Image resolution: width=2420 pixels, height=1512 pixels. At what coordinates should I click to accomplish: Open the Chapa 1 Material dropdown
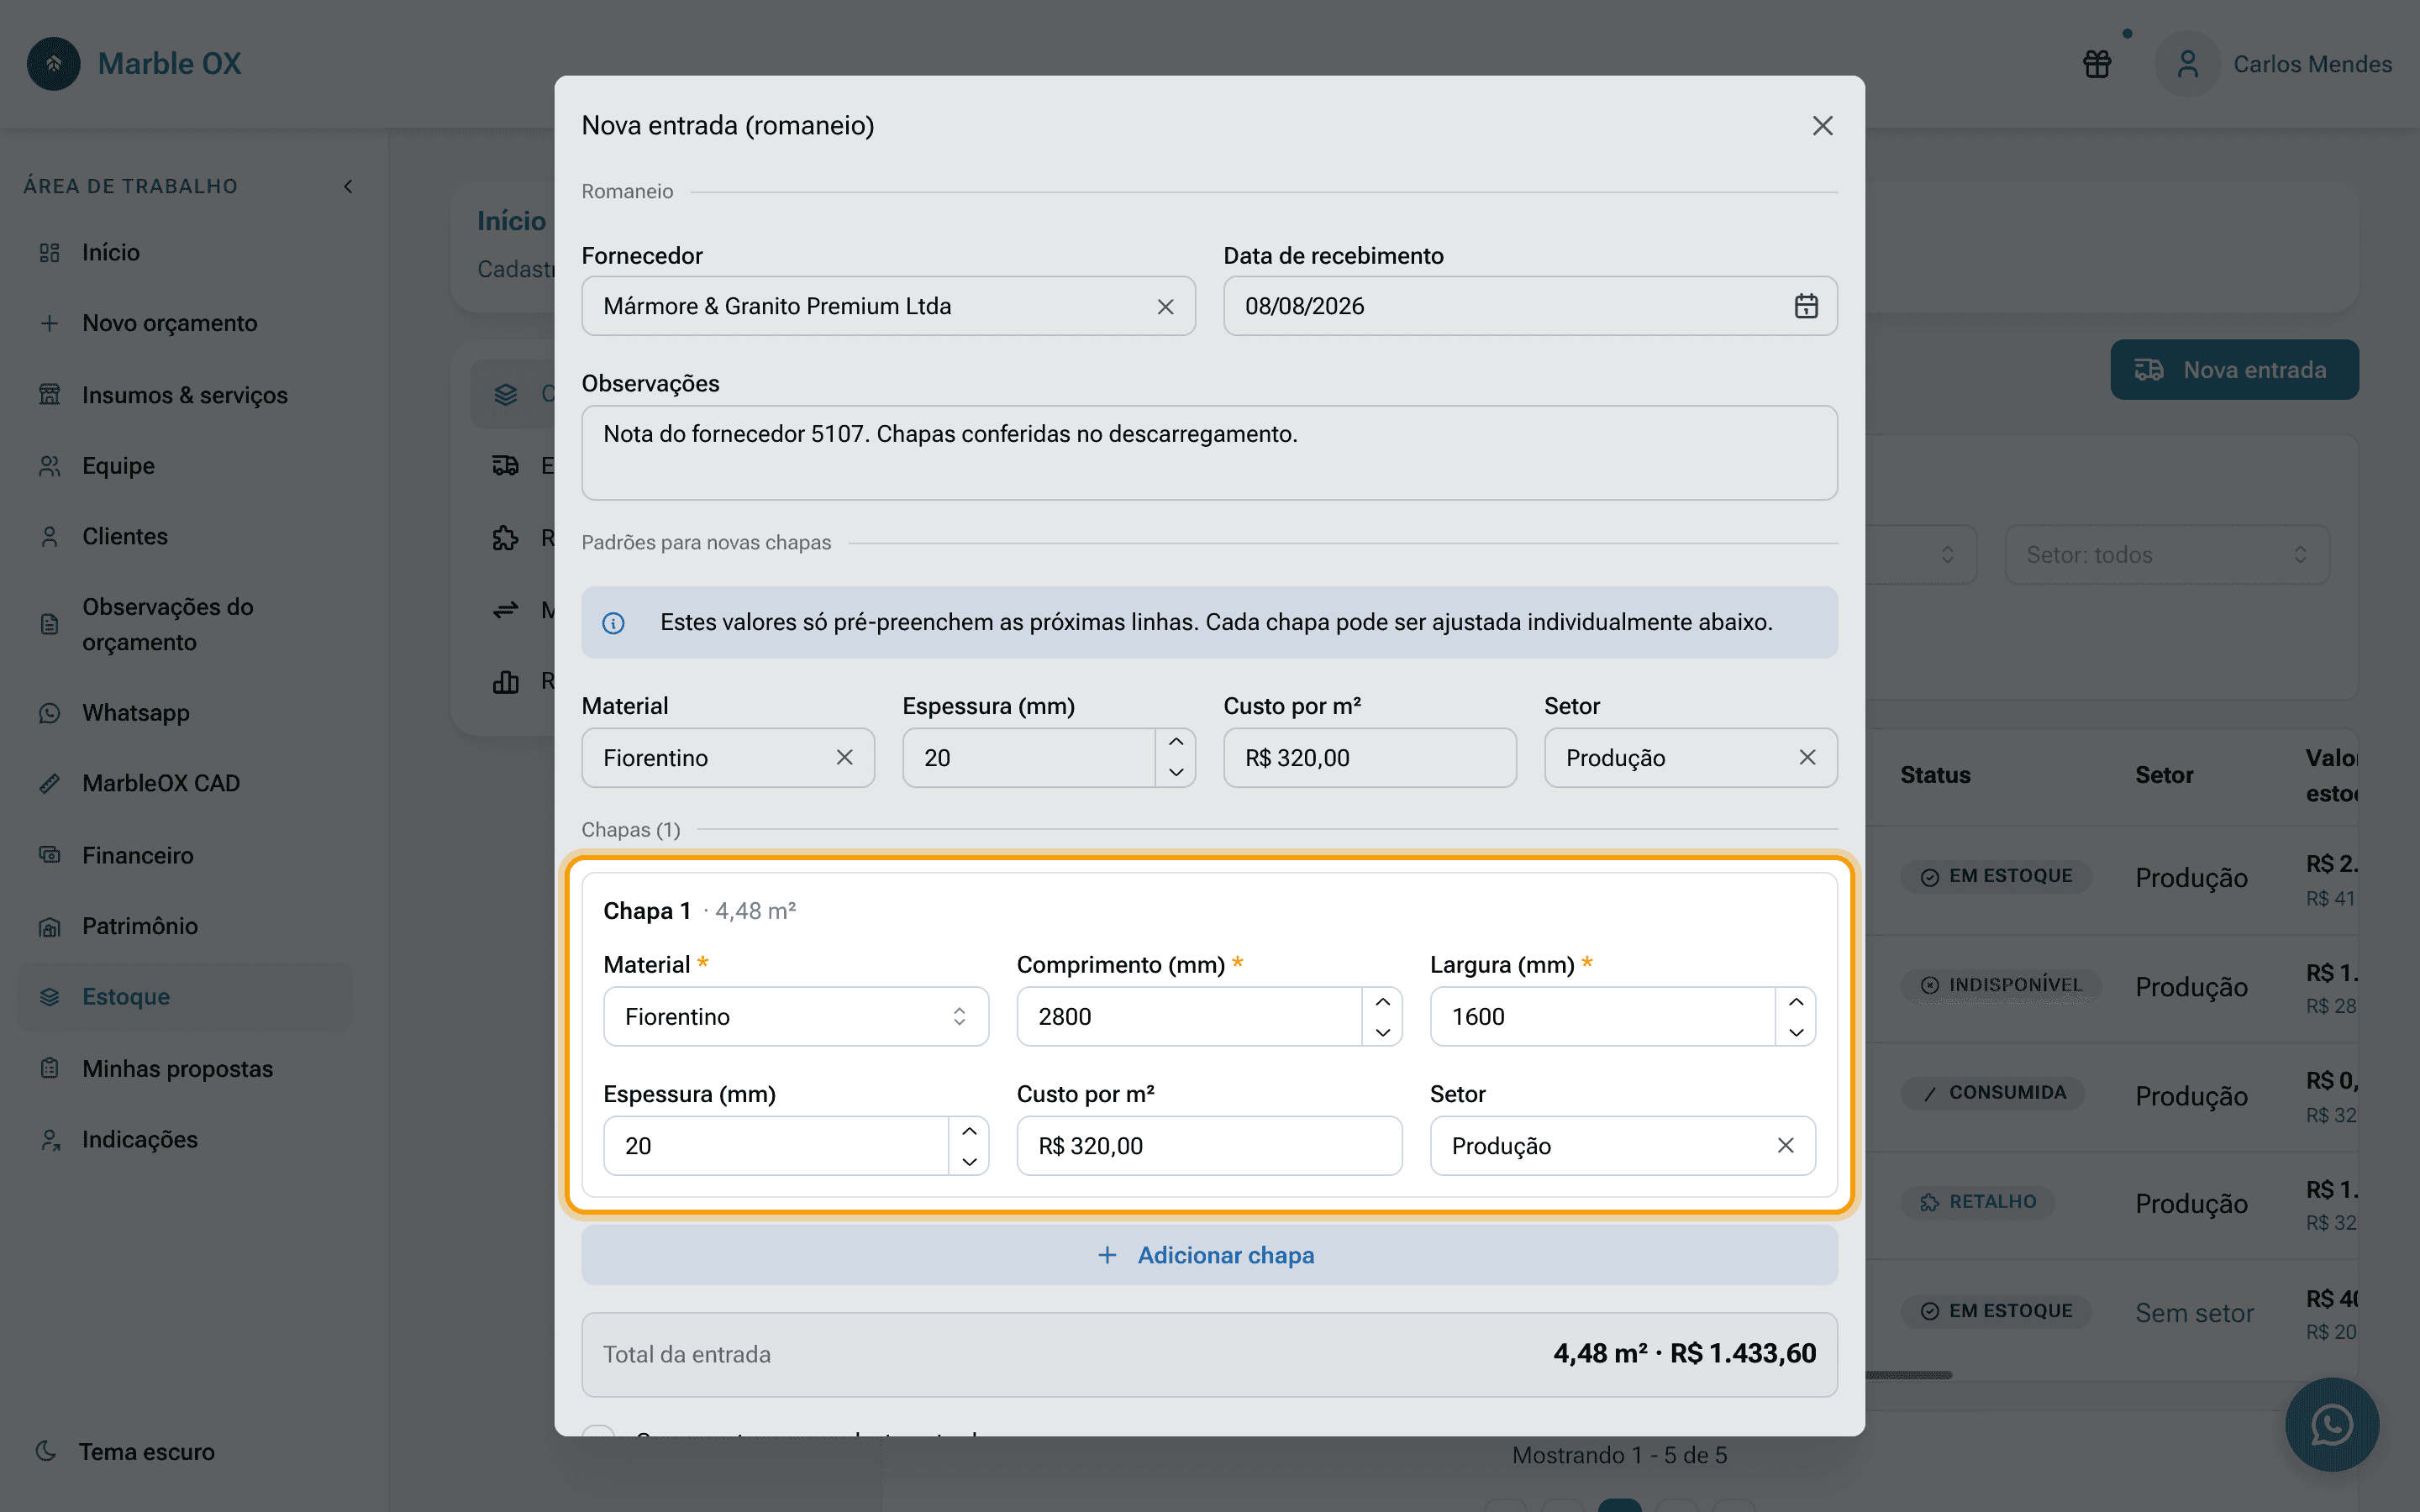(x=796, y=1017)
